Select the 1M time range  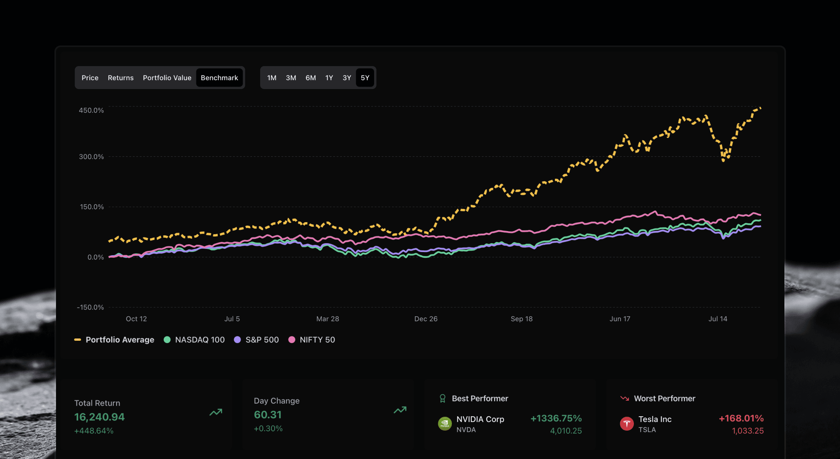271,78
